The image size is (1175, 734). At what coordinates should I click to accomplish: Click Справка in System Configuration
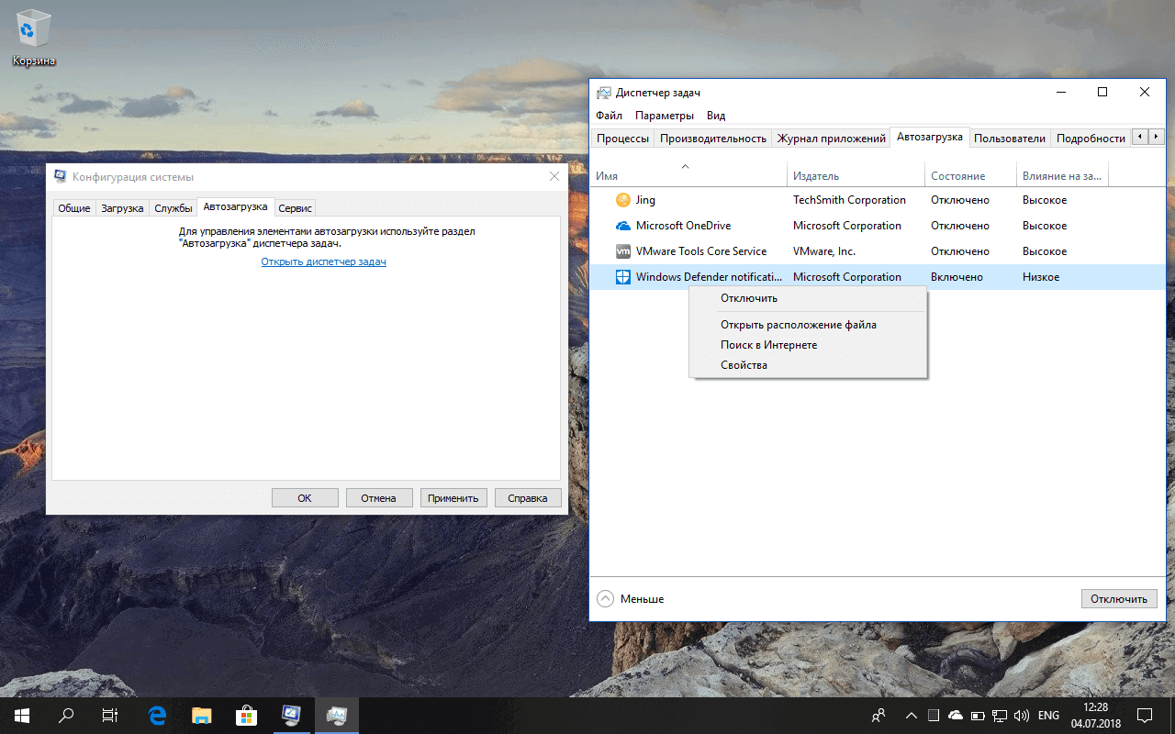coord(528,498)
